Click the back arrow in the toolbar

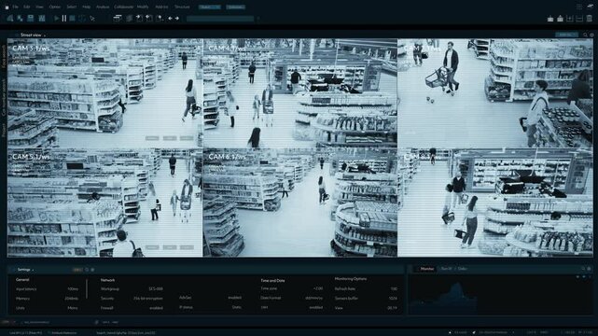coord(170,19)
